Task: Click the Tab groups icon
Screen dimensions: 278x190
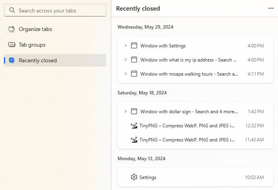Action: [12, 45]
